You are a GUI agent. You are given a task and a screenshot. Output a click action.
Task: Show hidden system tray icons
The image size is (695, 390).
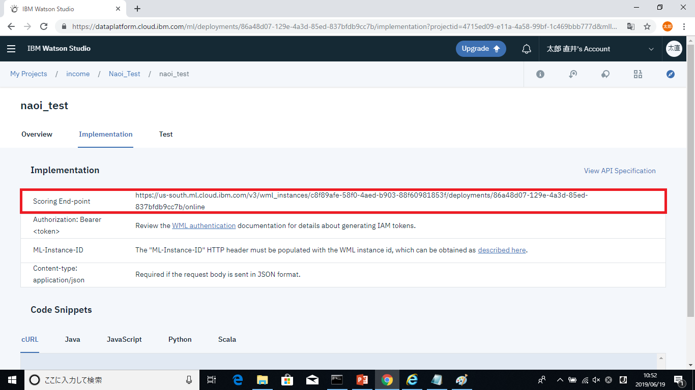pos(560,380)
